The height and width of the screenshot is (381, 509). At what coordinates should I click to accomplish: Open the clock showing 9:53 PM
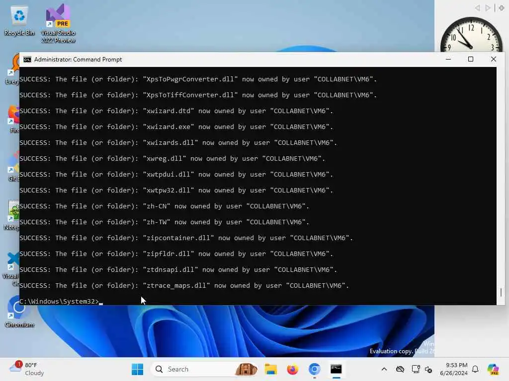[454, 369]
